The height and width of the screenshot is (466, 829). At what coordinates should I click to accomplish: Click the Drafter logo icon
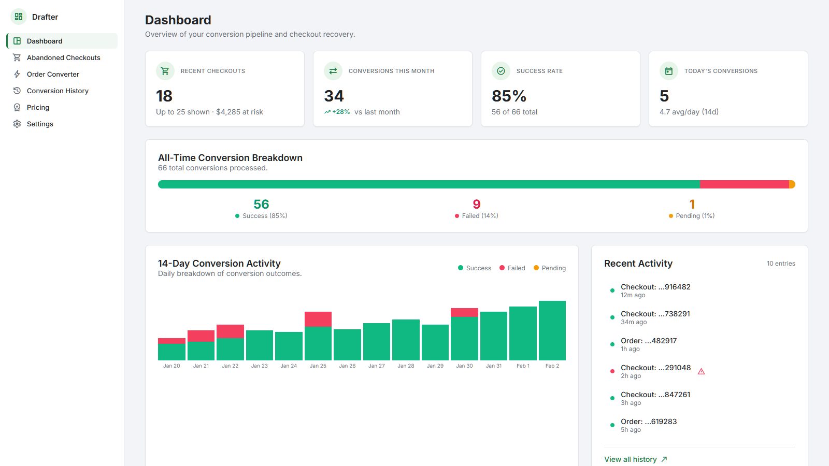19,17
